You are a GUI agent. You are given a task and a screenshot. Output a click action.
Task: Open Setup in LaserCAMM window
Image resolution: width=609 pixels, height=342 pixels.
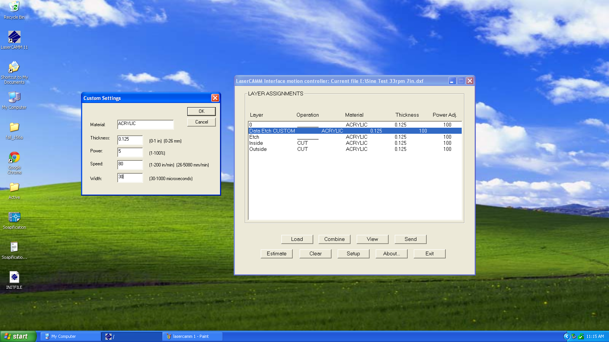tap(353, 253)
